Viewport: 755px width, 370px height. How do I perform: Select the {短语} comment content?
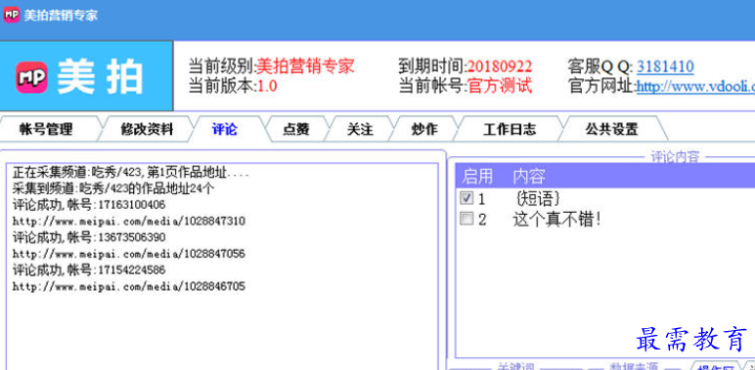coord(537,198)
